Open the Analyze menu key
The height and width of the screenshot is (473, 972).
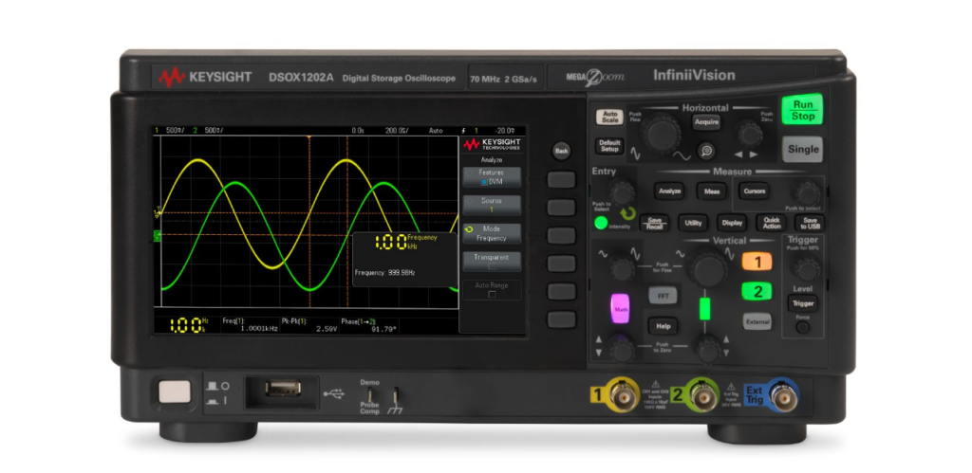(x=669, y=191)
